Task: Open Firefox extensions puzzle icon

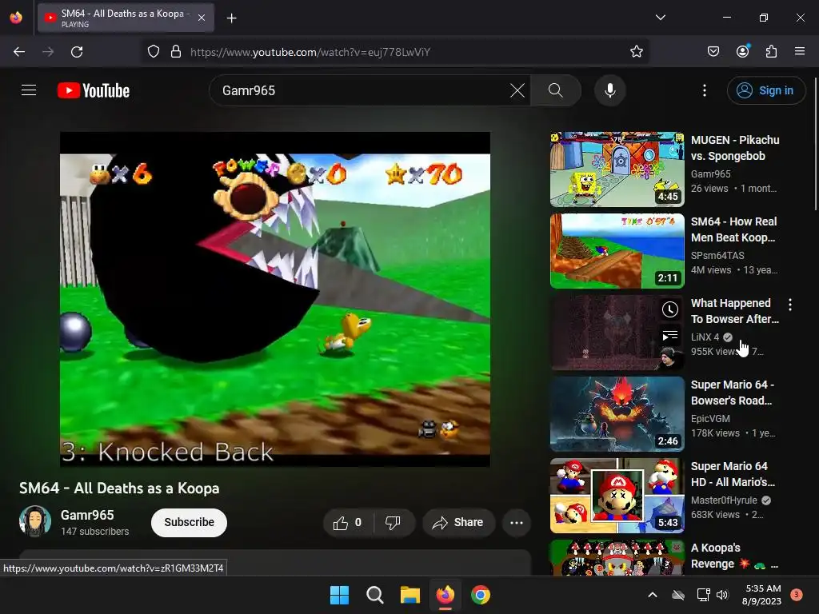Action: pos(771,52)
